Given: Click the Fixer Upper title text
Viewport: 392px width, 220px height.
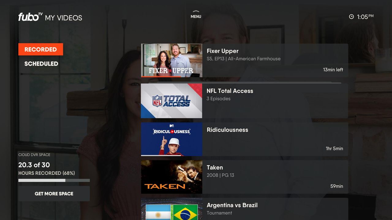Looking at the screenshot, I should tap(223, 51).
